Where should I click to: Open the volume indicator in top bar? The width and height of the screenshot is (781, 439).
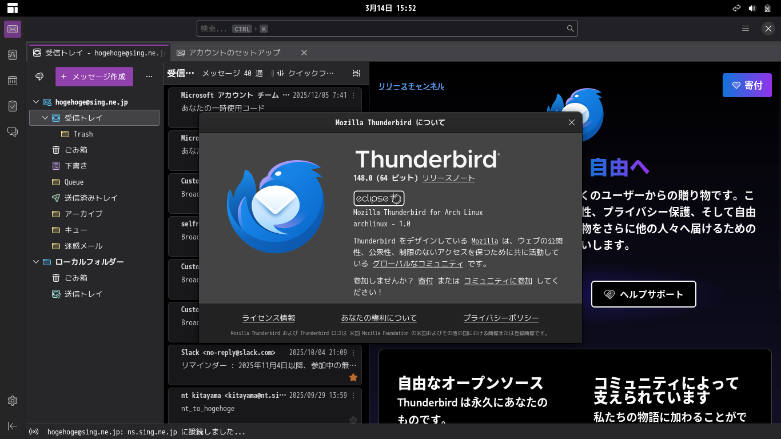coord(752,8)
